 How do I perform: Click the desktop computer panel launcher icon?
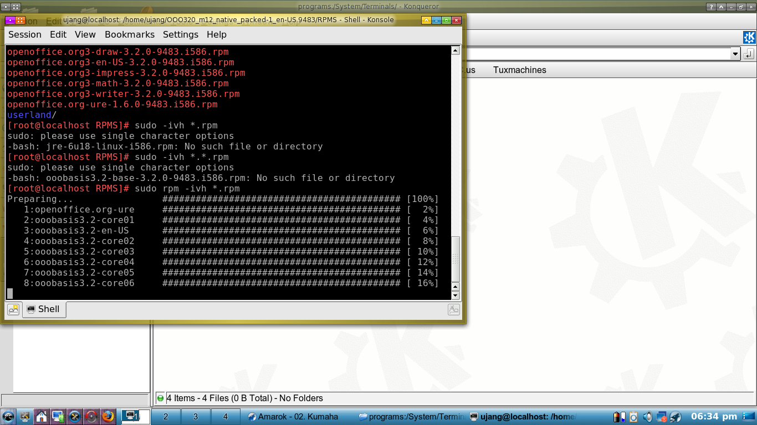[58, 416]
